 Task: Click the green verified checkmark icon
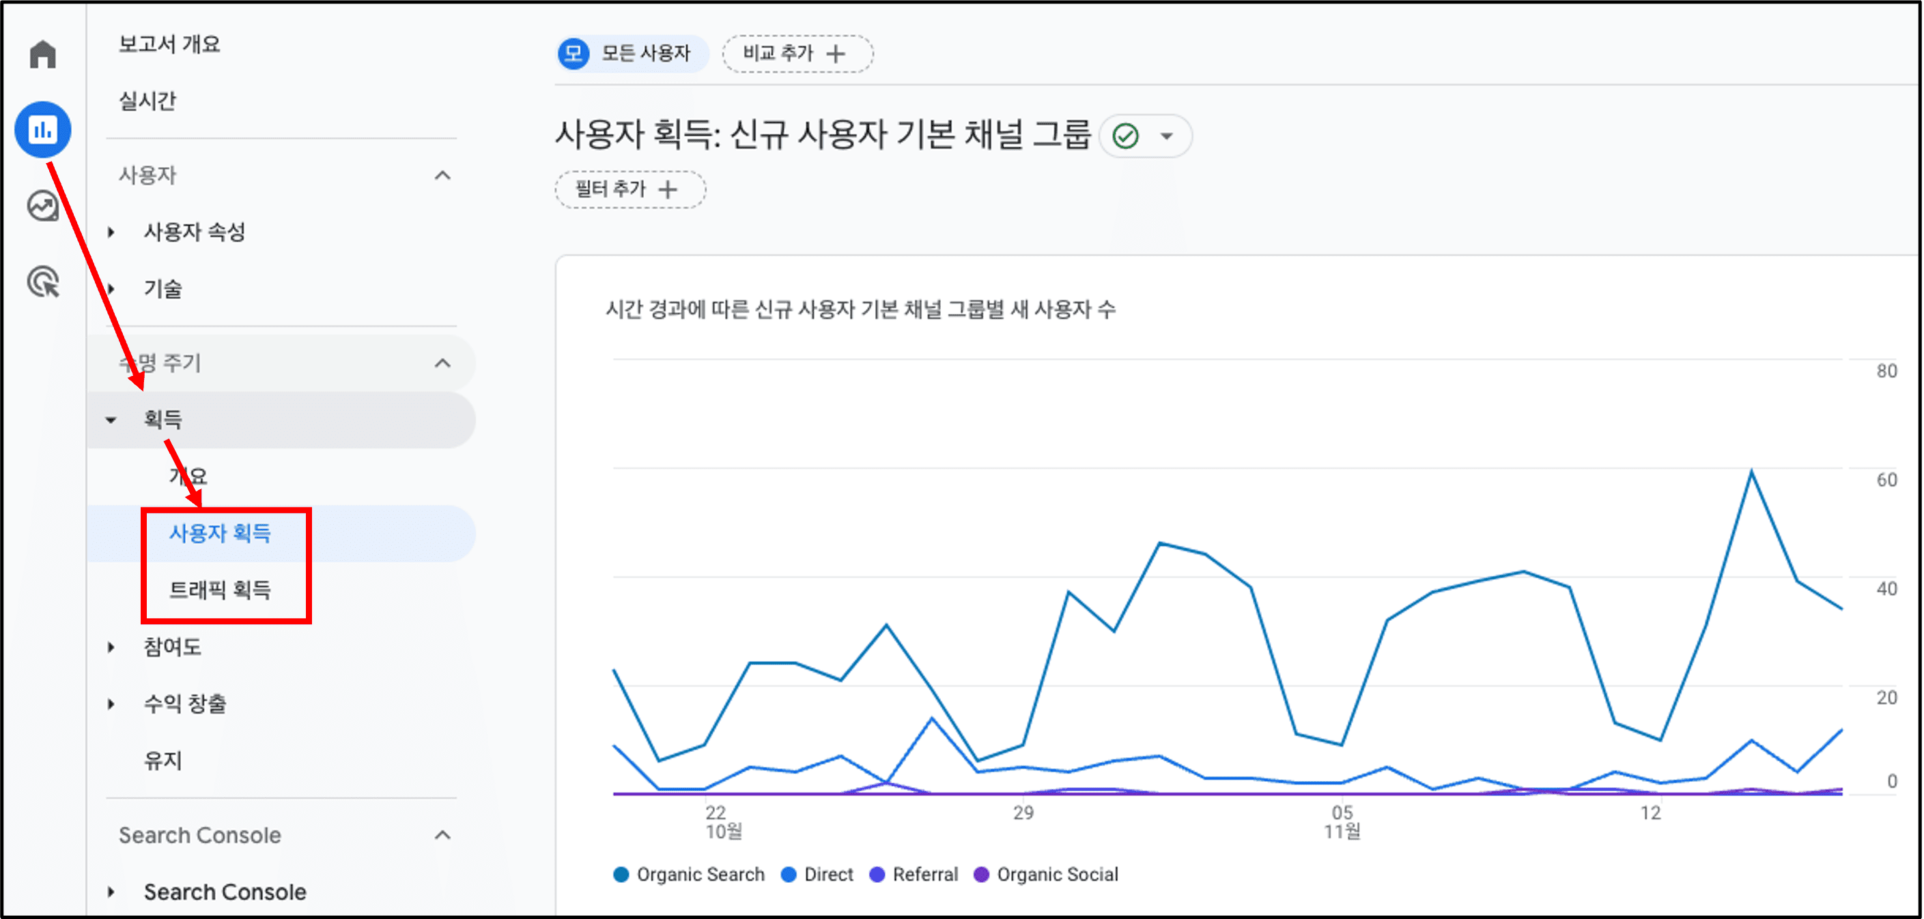tap(1126, 136)
